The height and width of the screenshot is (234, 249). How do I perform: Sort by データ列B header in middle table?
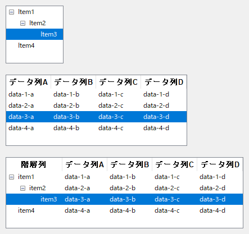pos(74,82)
